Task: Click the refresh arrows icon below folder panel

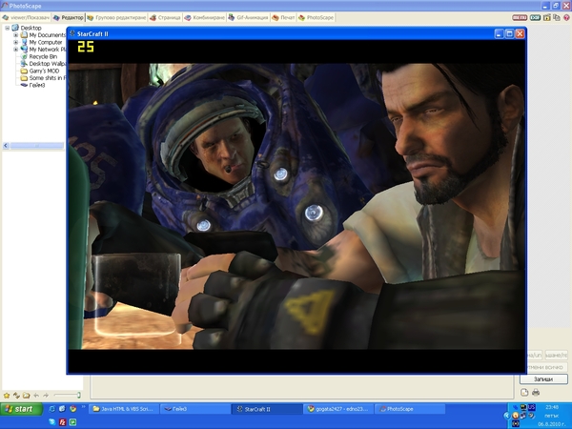Action: click(x=16, y=396)
